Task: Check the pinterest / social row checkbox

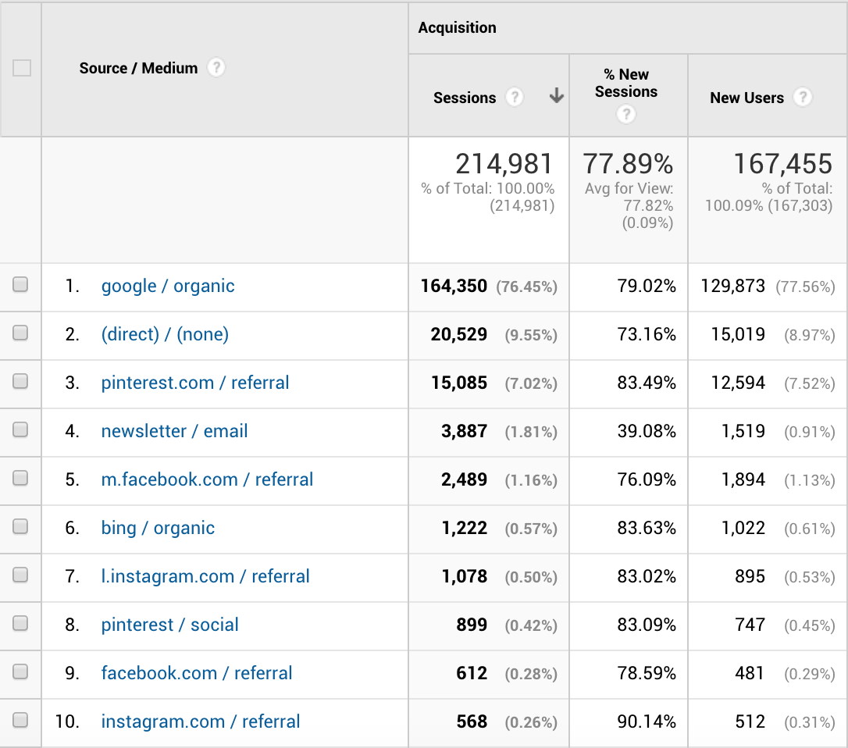Action: [x=20, y=623]
